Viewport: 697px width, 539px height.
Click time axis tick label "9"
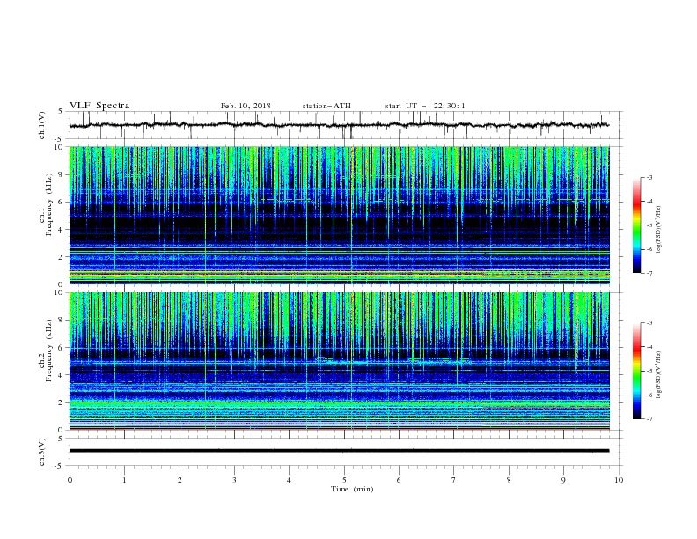click(x=563, y=480)
